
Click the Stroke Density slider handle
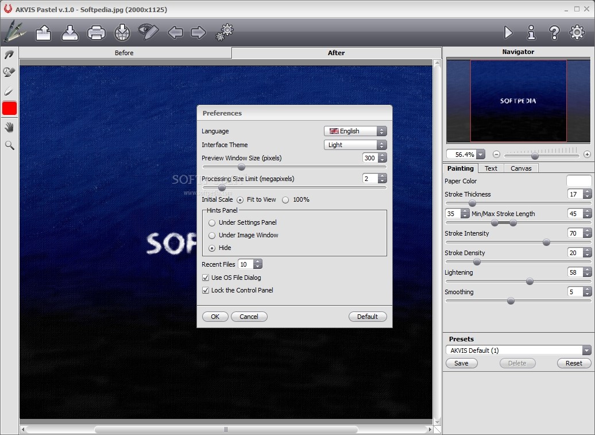pyautogui.click(x=477, y=262)
